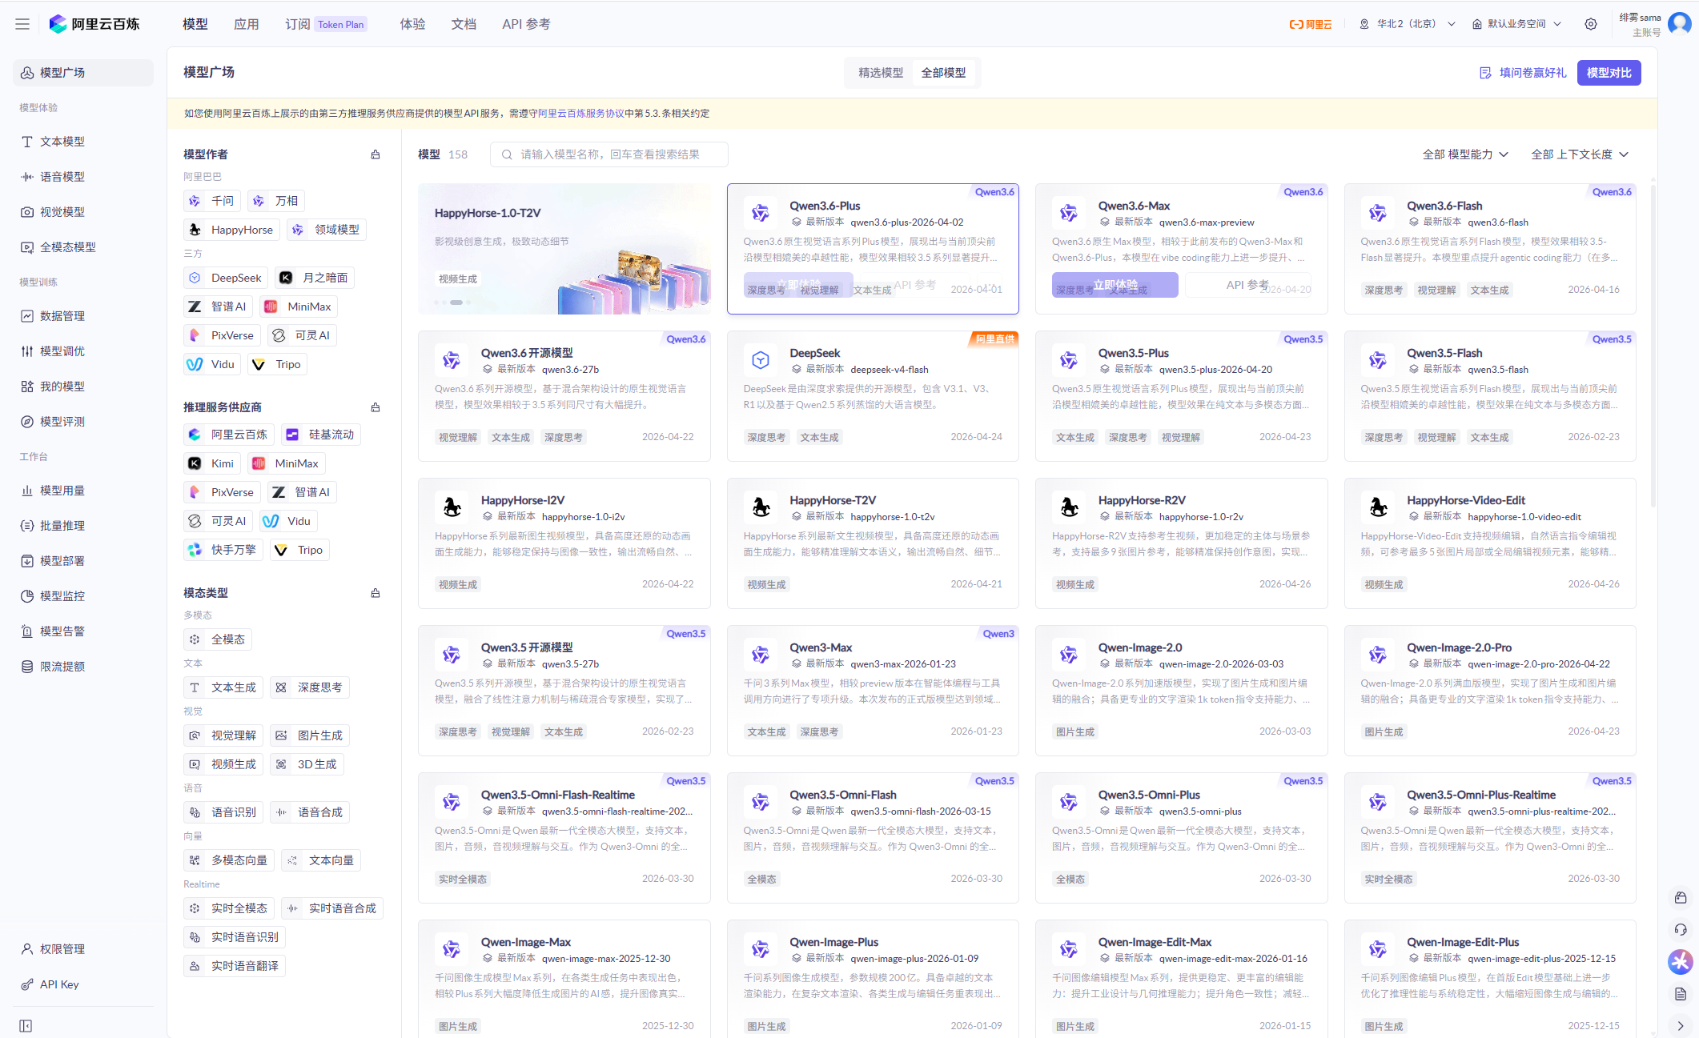Open the 默认业务空间 workspace dropdown

coord(1517,24)
